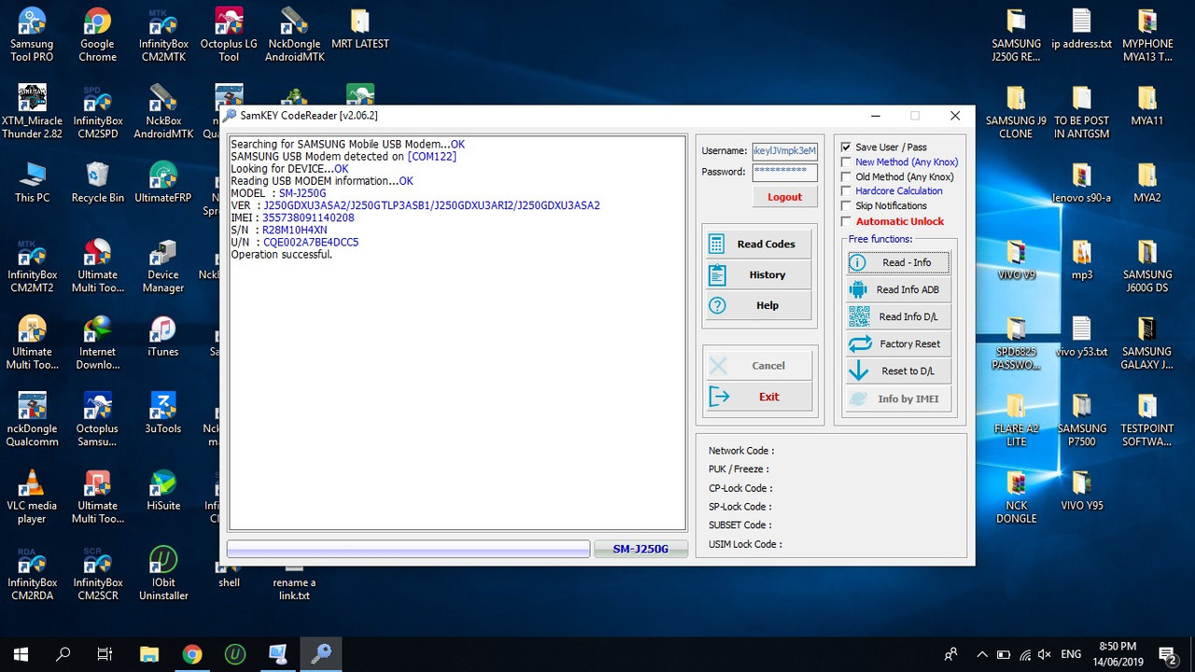The width and height of the screenshot is (1195, 672).
Task: Click the volume tray icon
Action: (1045, 654)
